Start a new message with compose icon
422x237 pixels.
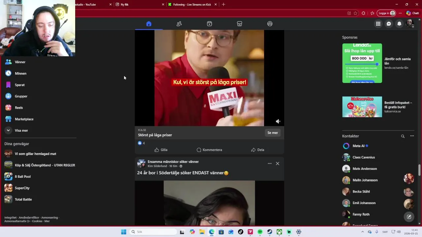click(x=409, y=217)
